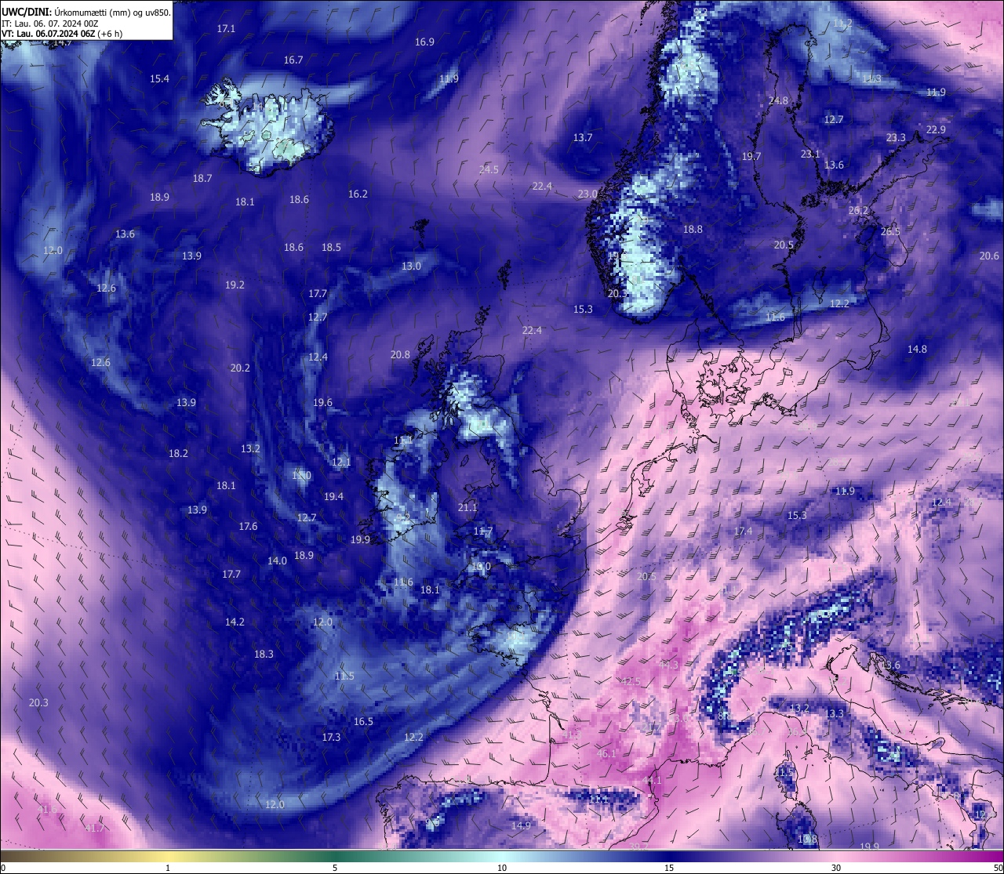Image resolution: width=1004 pixels, height=874 pixels.
Task: Click the 23.3 value over Finland
Action: [896, 137]
